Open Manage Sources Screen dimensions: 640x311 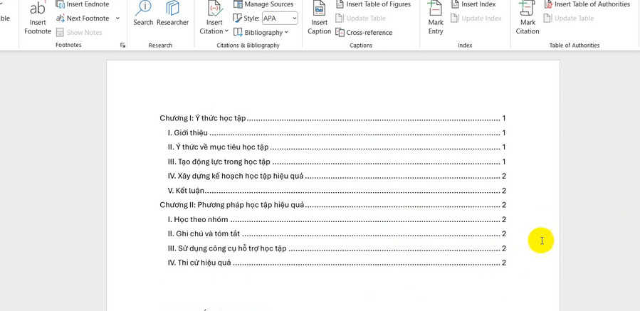[263, 4]
